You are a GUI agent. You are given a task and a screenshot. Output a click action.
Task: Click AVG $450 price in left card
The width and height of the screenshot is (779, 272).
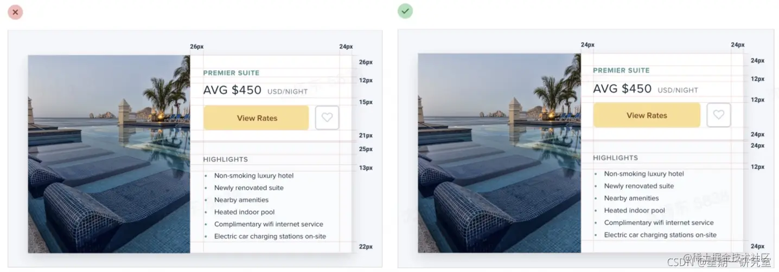232,90
